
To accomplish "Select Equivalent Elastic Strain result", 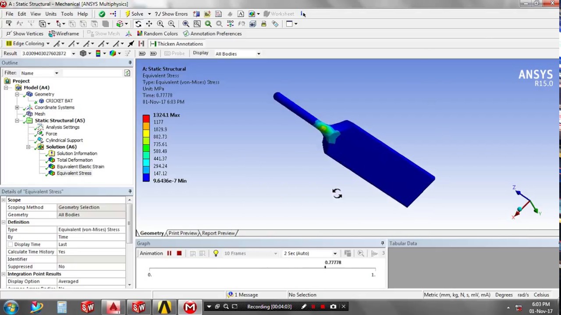I will tap(80, 166).
